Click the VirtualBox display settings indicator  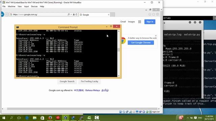coord(137,112)
